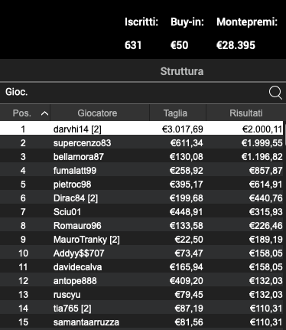Choose Dirac84 [2] in the list
The height and width of the screenshot is (330, 286).
[x=141, y=198]
